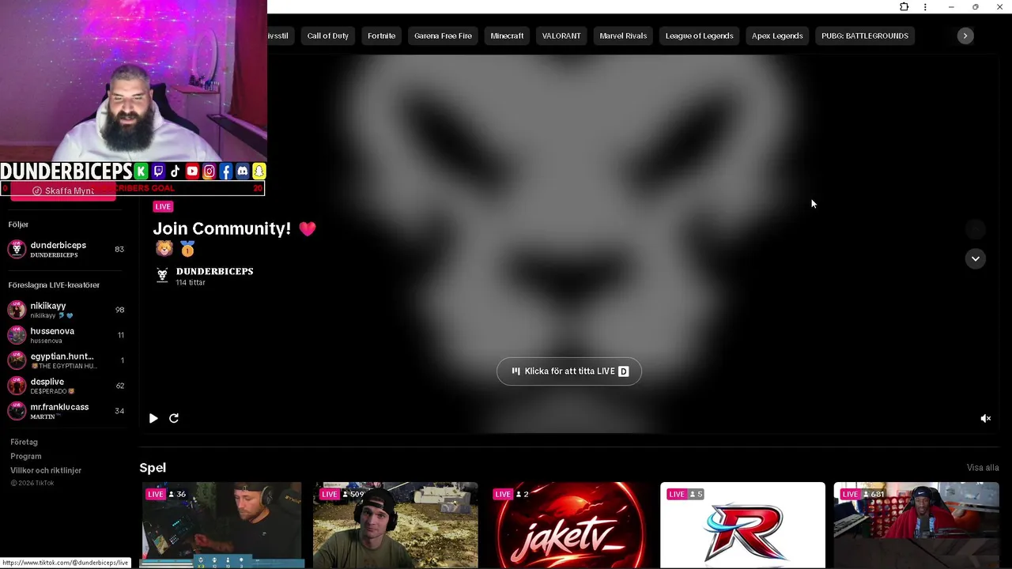Open desplive suggested LIVE creator

point(66,386)
